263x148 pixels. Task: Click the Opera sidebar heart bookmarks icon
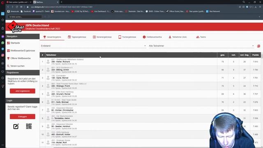point(3,72)
